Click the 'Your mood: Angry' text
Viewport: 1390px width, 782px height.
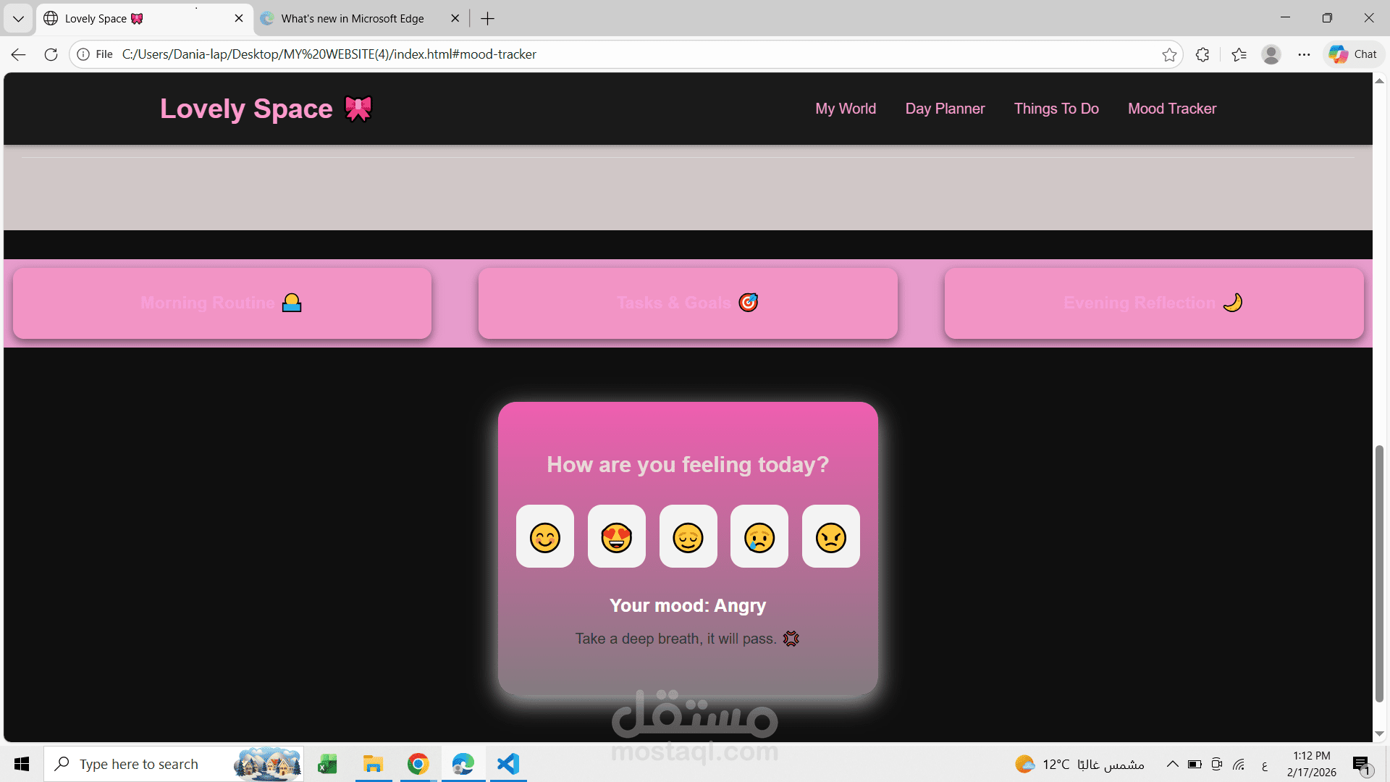688,605
